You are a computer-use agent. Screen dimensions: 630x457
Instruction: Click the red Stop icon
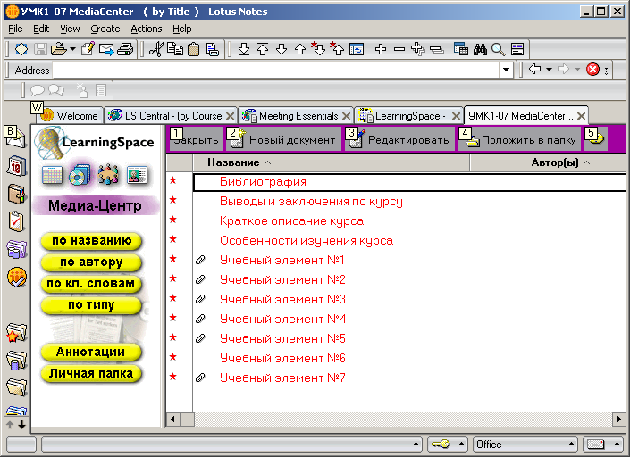point(592,70)
